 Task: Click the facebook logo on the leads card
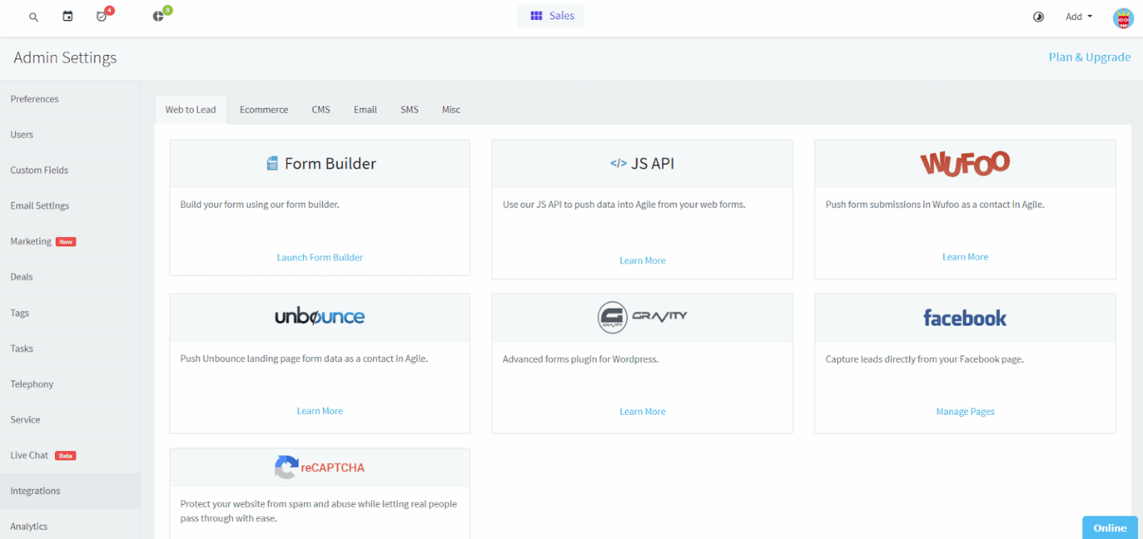pos(964,317)
